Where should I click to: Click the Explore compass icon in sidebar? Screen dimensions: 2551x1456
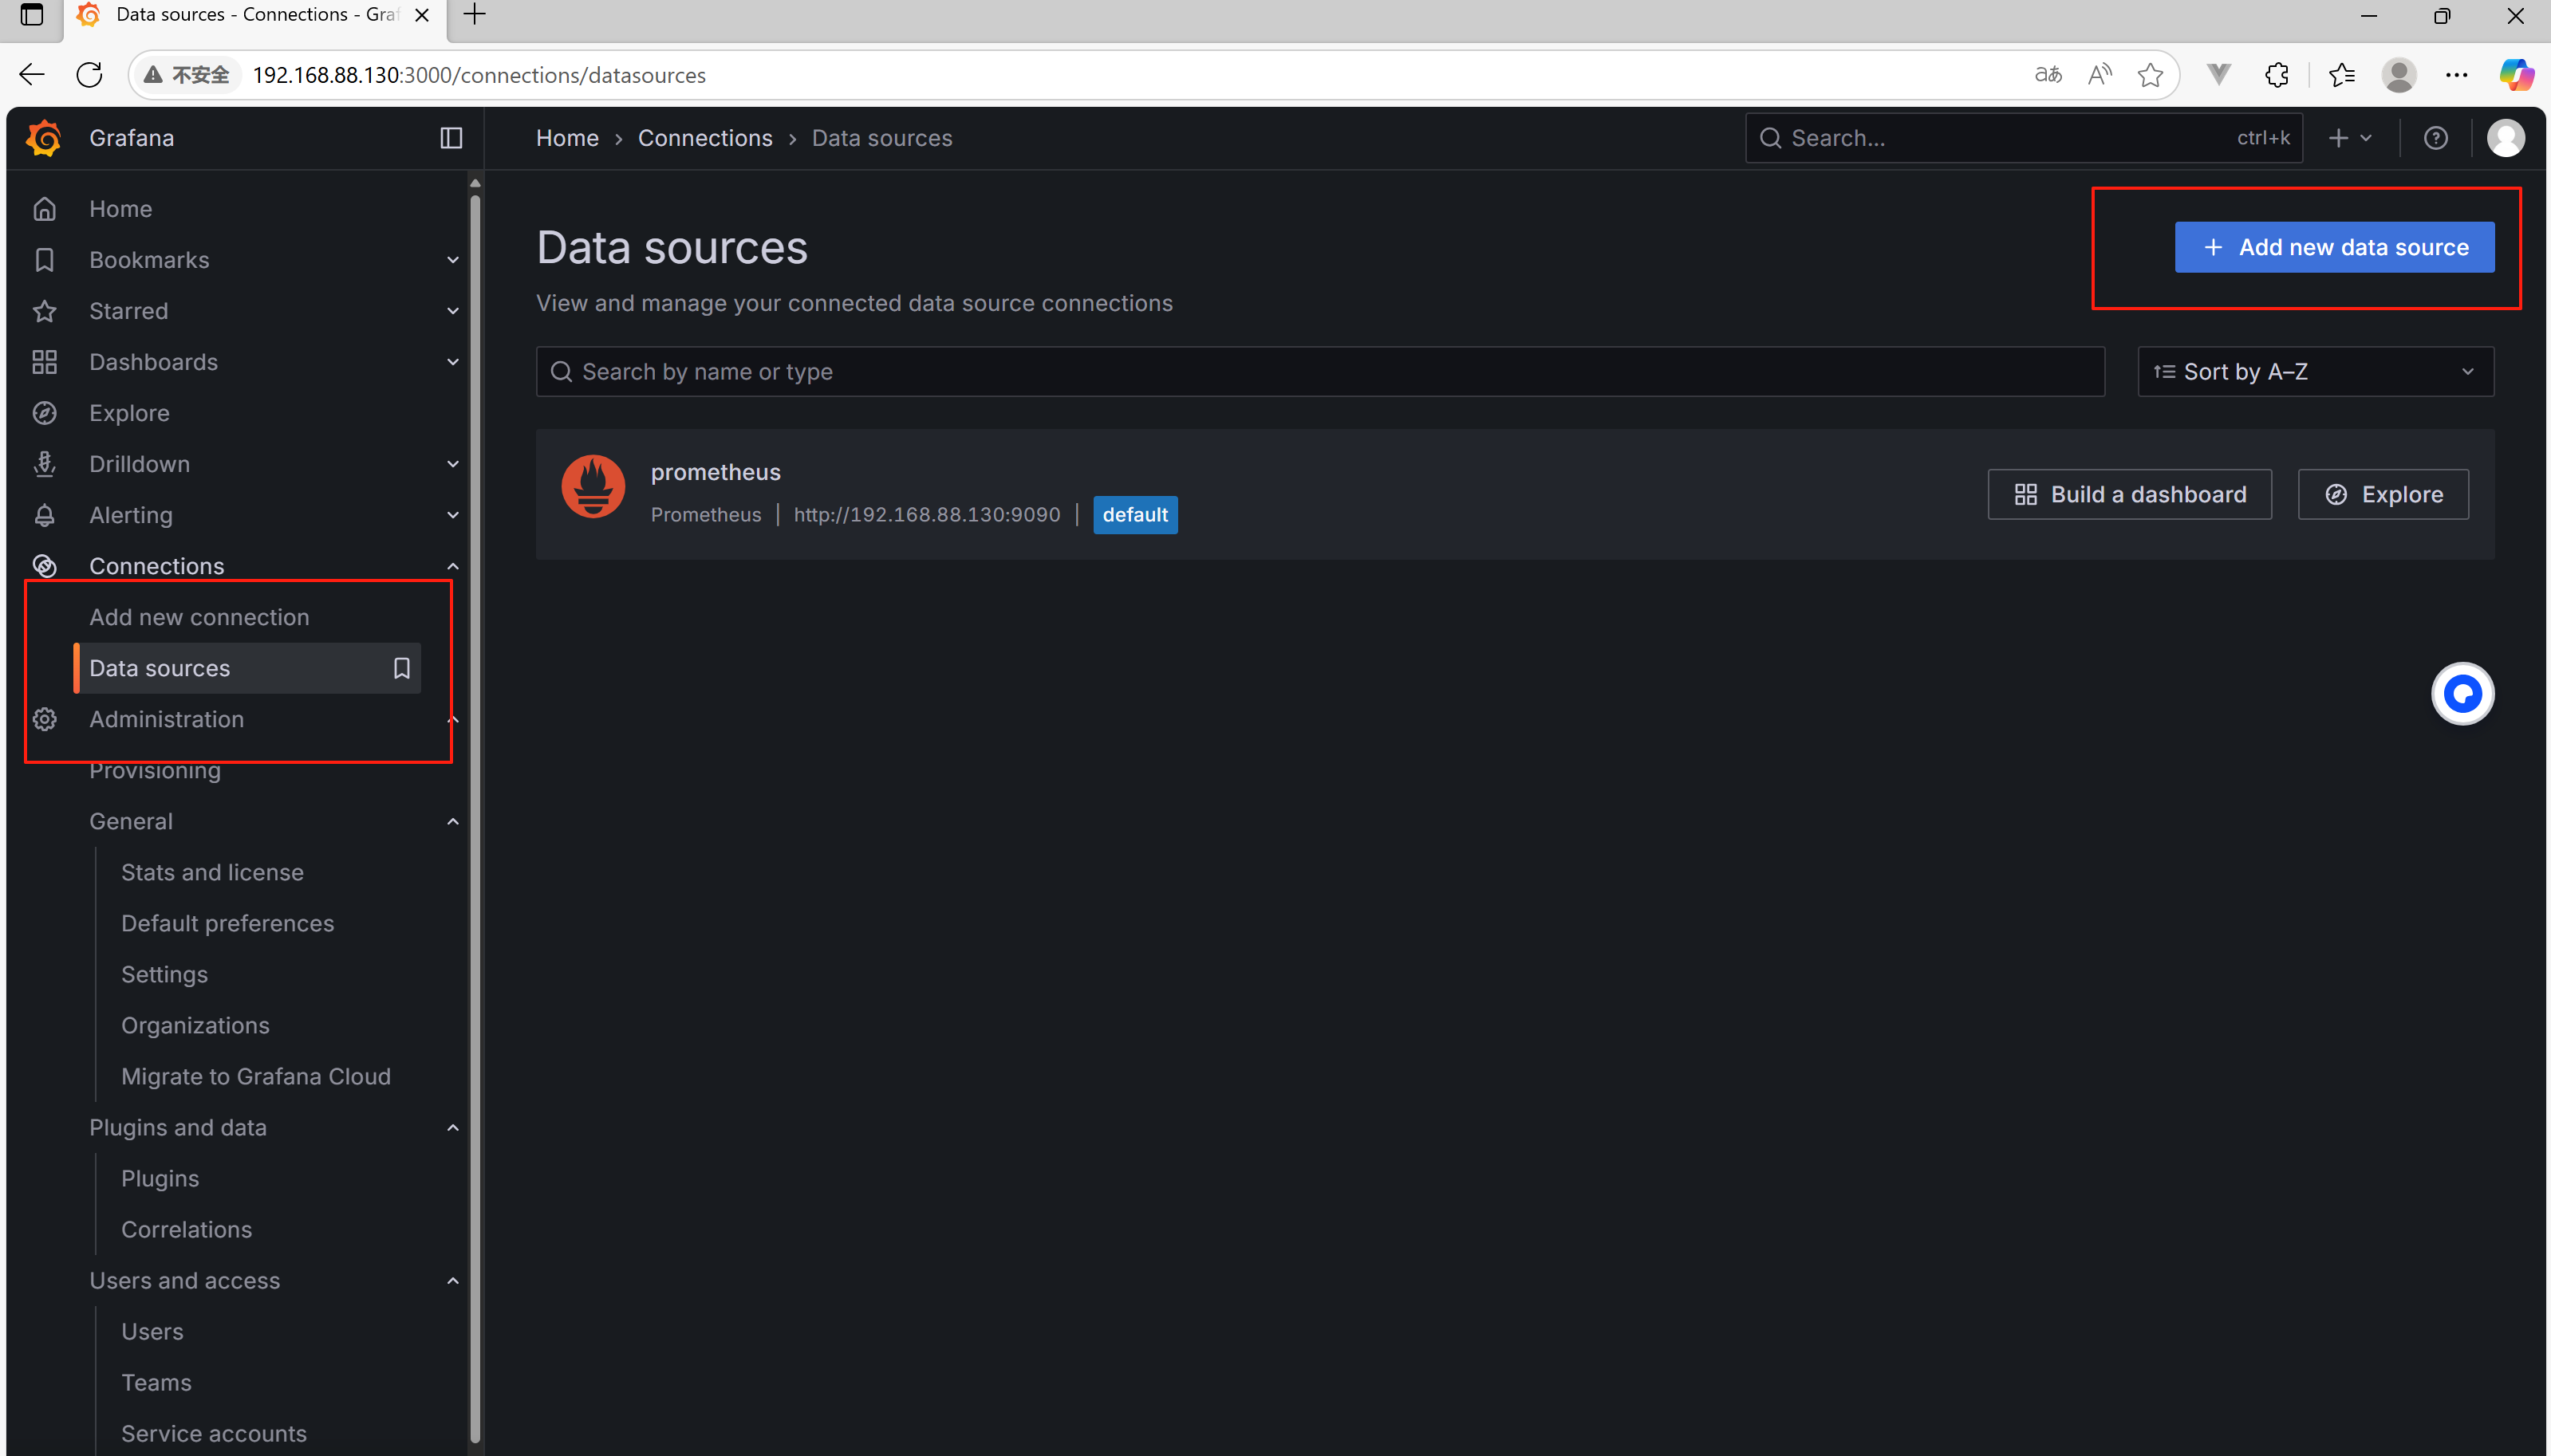pyautogui.click(x=44, y=413)
